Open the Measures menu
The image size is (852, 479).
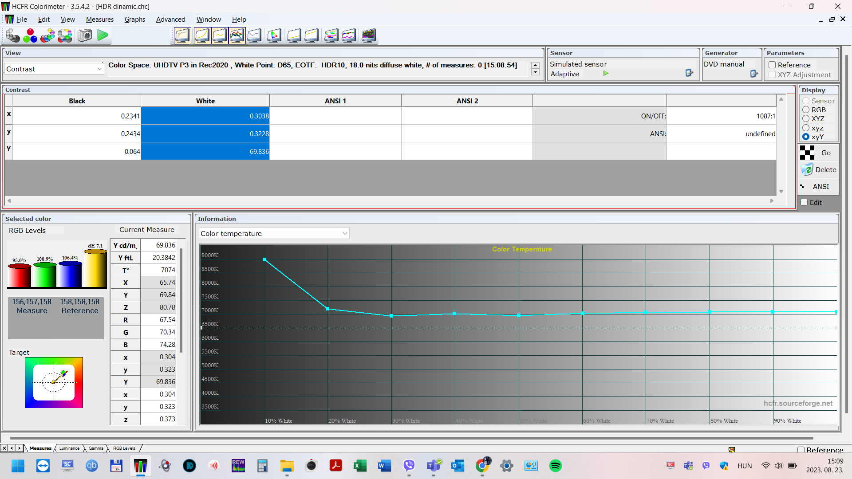[99, 20]
